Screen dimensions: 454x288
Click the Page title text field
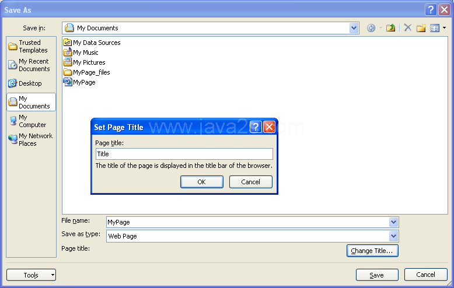184,154
